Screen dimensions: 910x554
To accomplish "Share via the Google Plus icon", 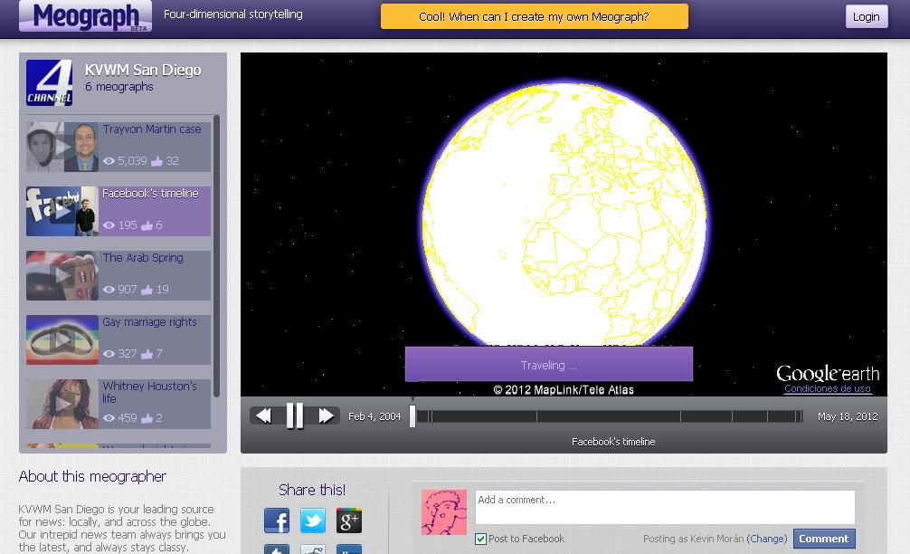I will (349, 521).
